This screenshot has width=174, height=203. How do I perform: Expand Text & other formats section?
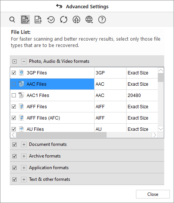tap(24, 179)
